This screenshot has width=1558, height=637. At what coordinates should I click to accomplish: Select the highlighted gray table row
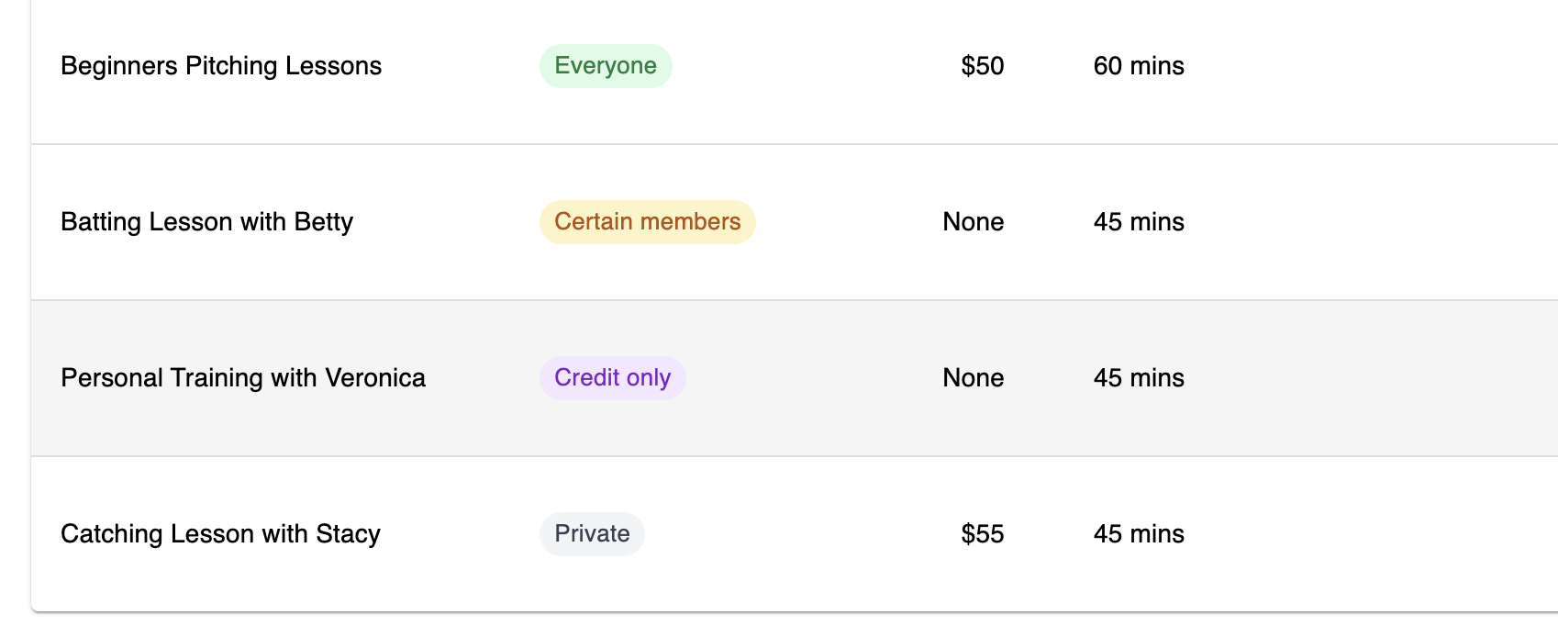tap(1330, 378)
